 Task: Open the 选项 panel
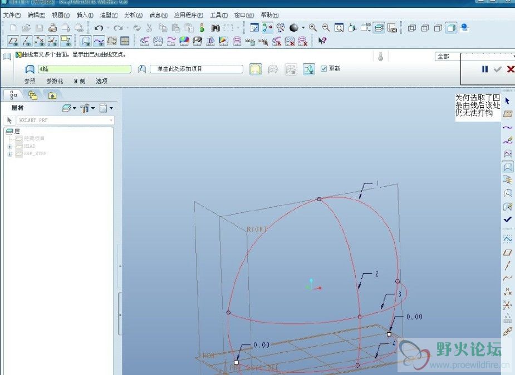tap(101, 81)
